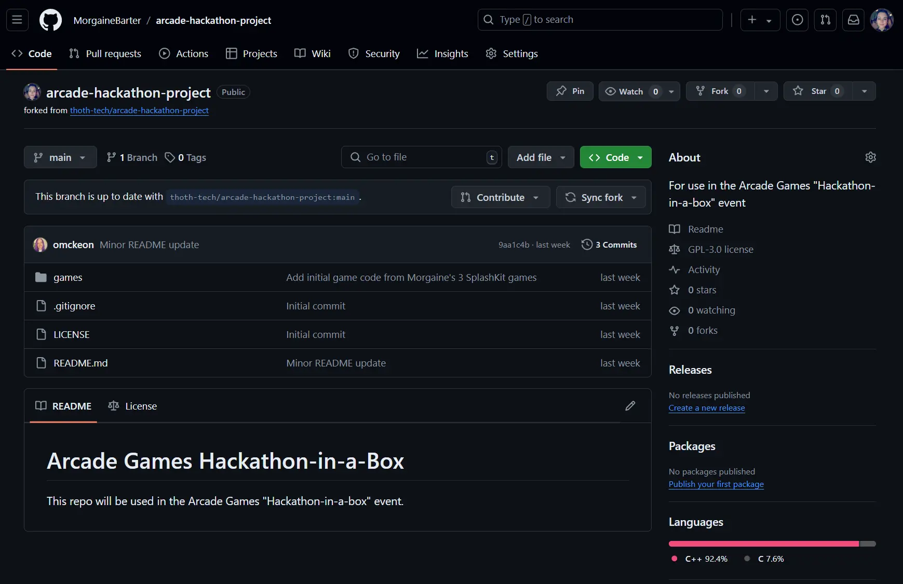
Task: Click Create a new release link
Action: [x=707, y=408]
